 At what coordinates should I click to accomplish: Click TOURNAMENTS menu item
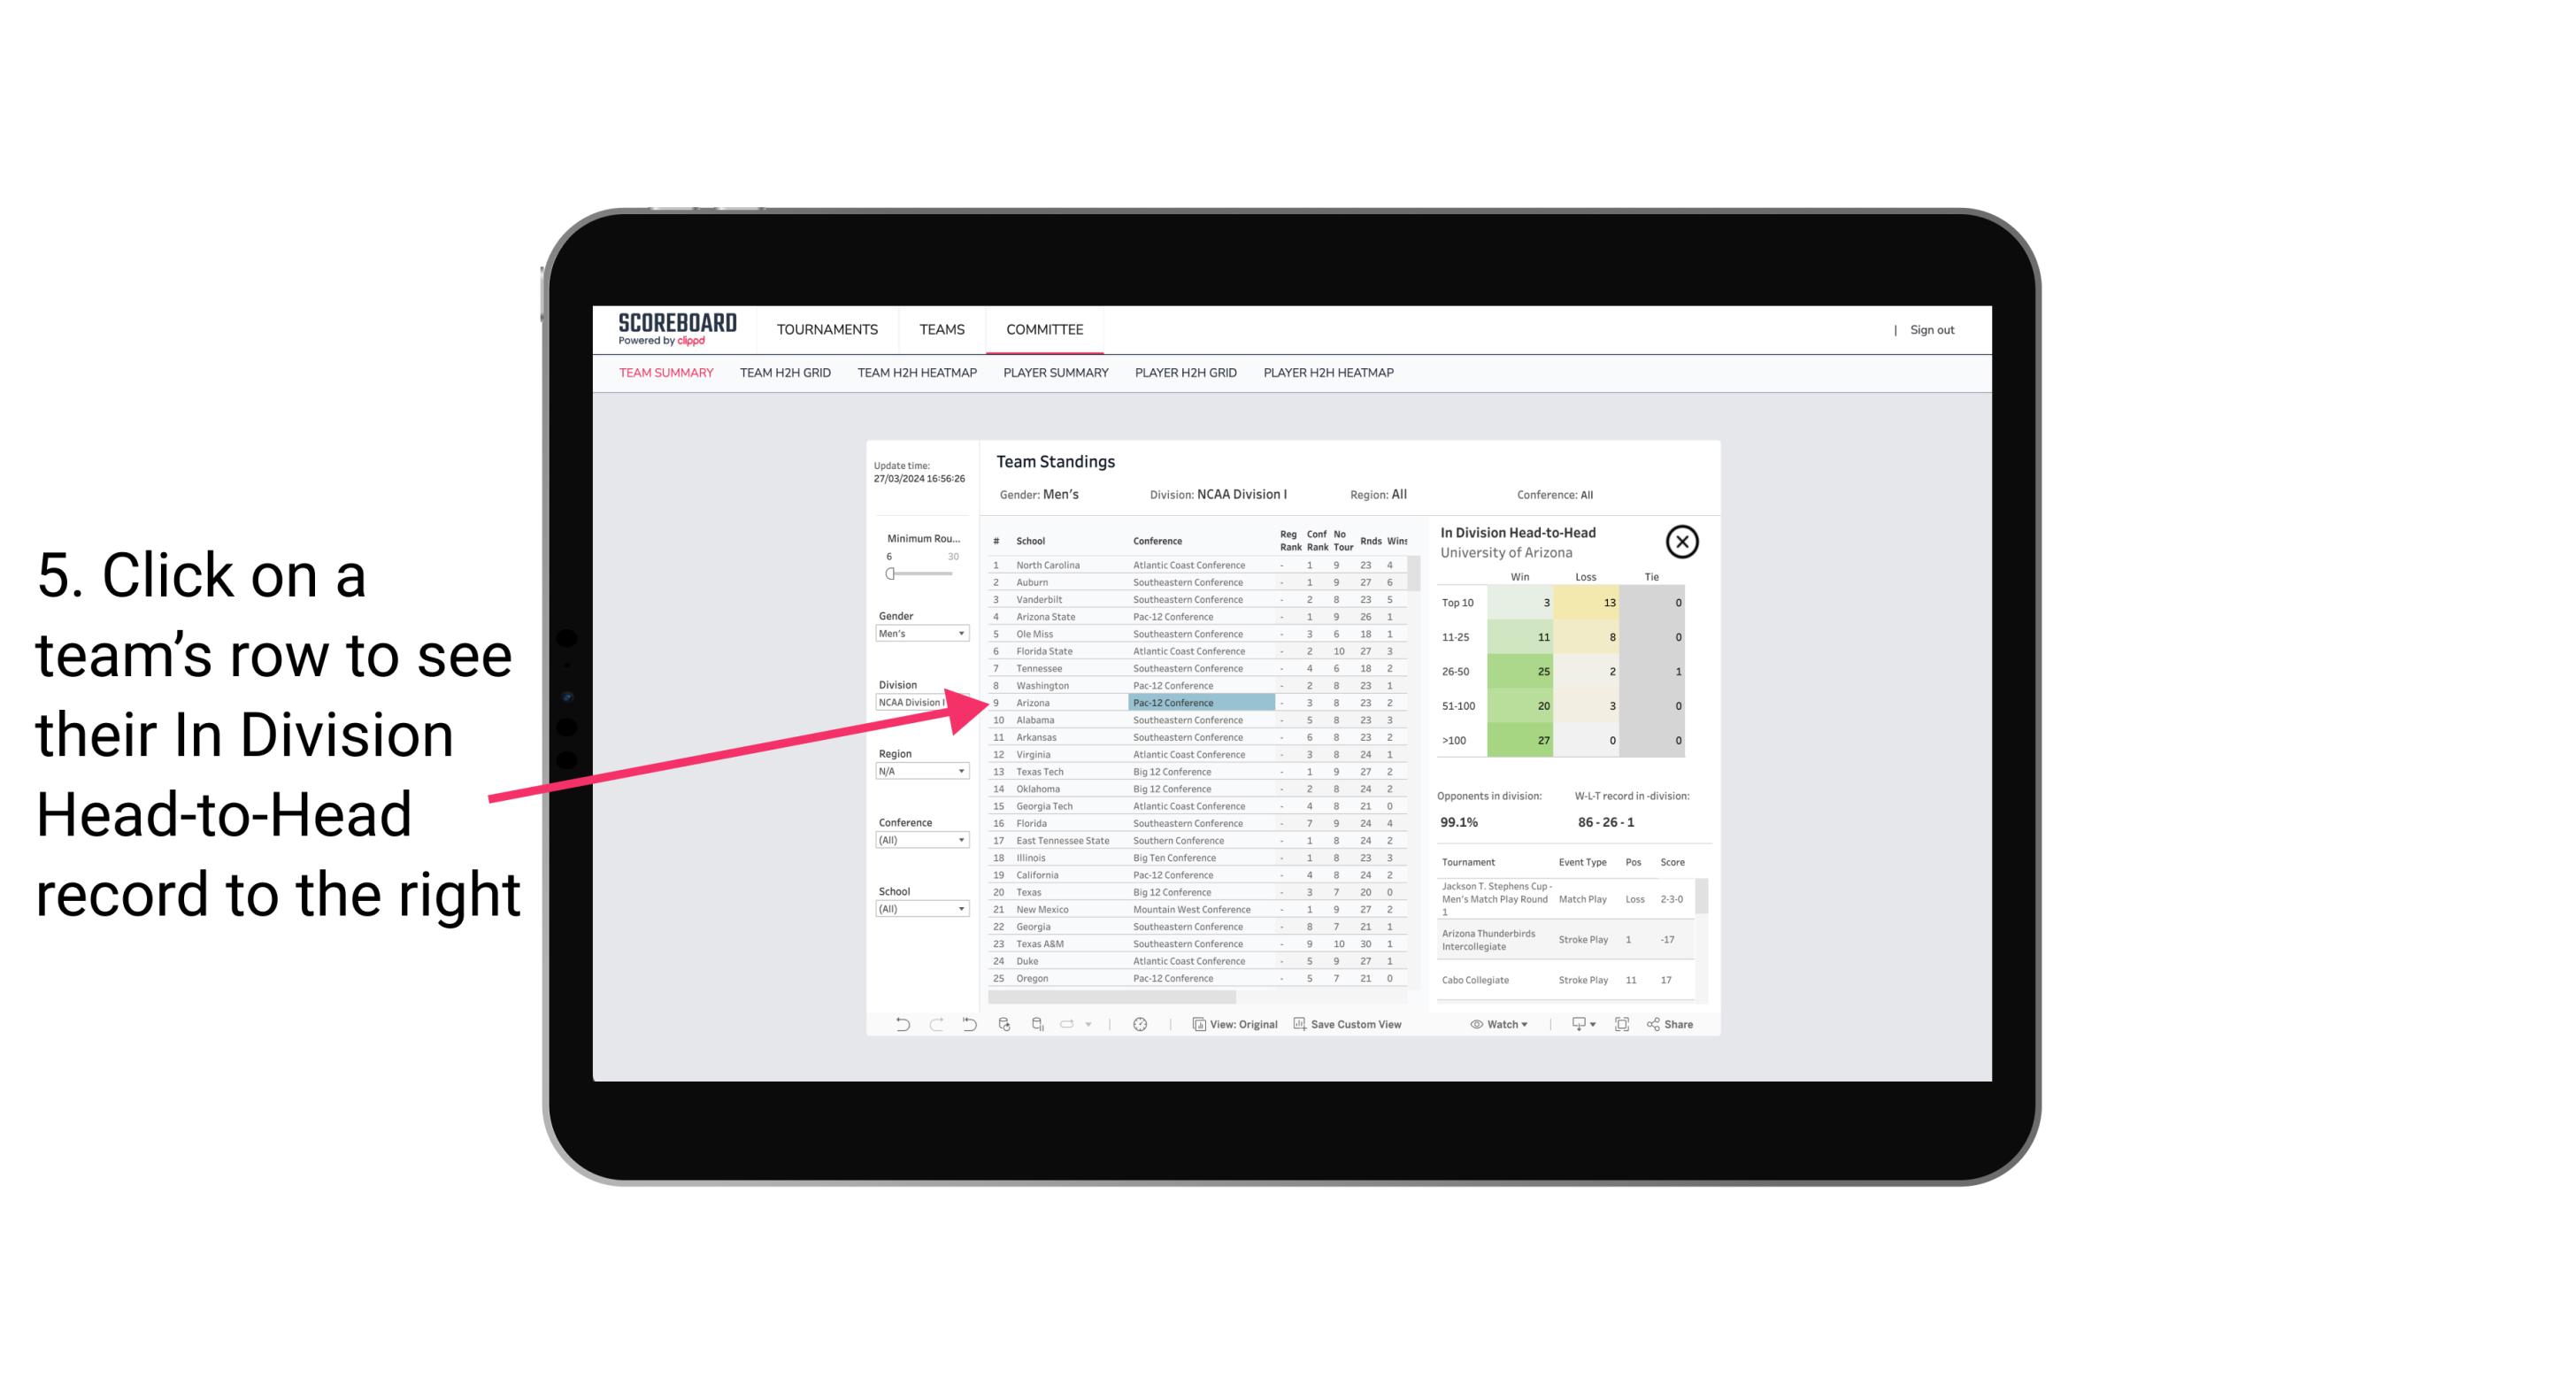pos(826,331)
